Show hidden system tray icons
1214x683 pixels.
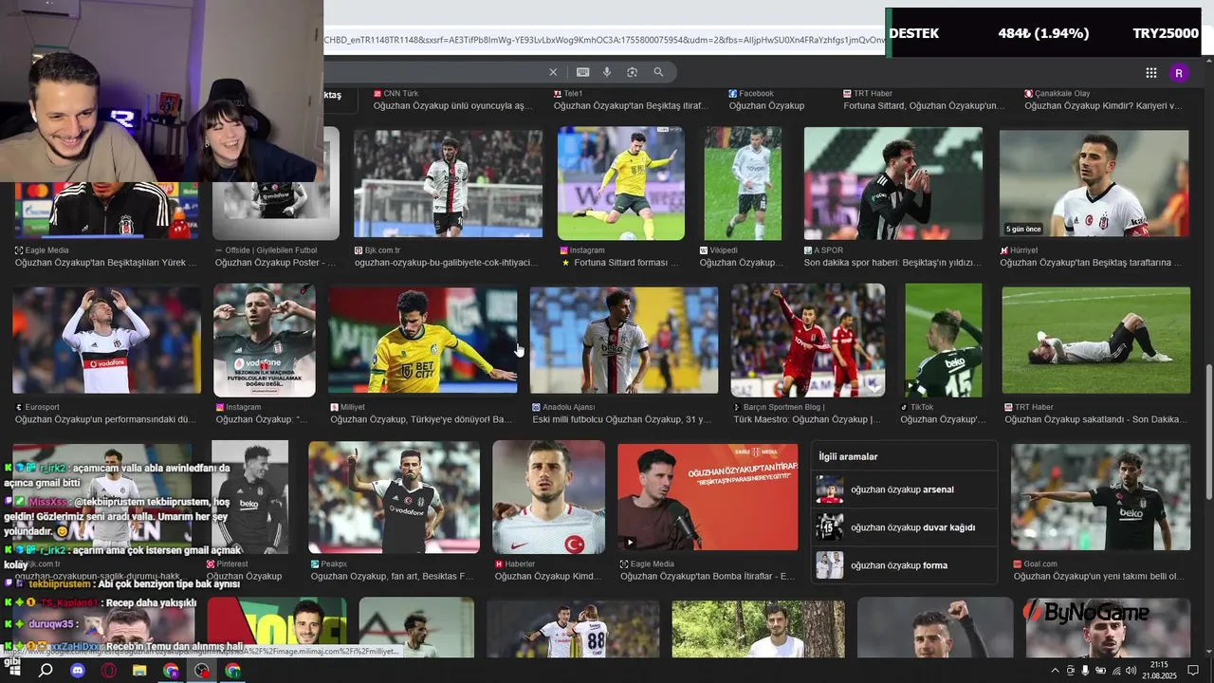tap(1056, 671)
